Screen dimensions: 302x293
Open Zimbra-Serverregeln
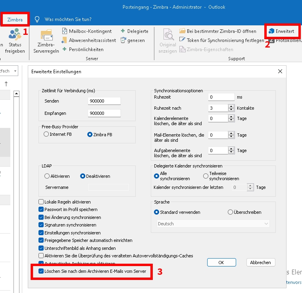46,41
